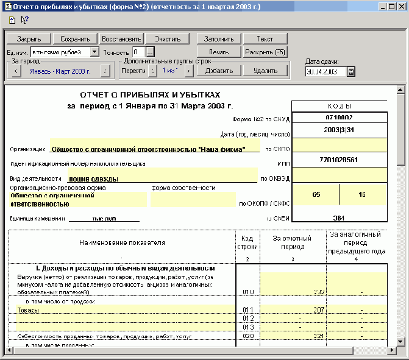
Task: Click the Перейти button
Action: [x=133, y=71]
